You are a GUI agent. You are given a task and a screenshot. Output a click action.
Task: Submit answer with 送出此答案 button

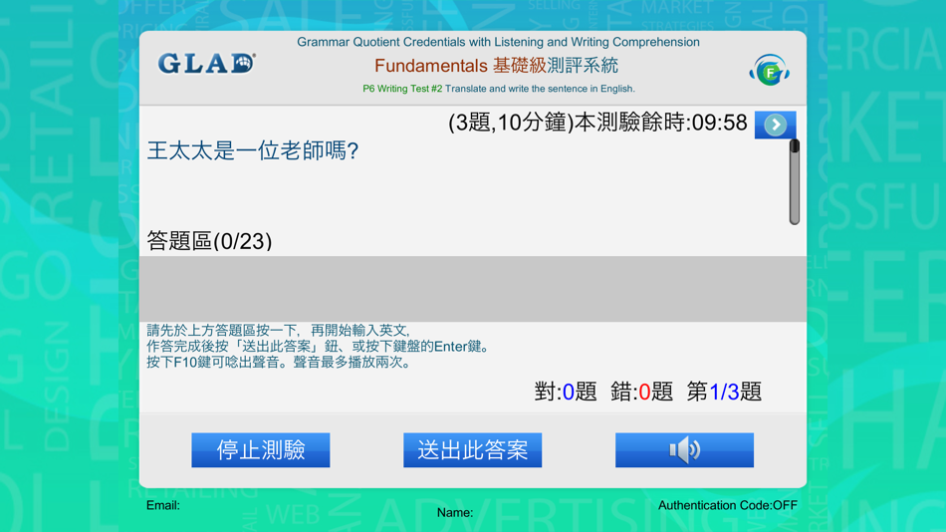pos(472,450)
